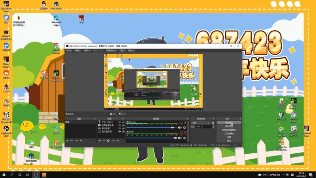Open 桌面音频 audio settings gear
This screenshot has width=316, height=178.
(184, 138)
